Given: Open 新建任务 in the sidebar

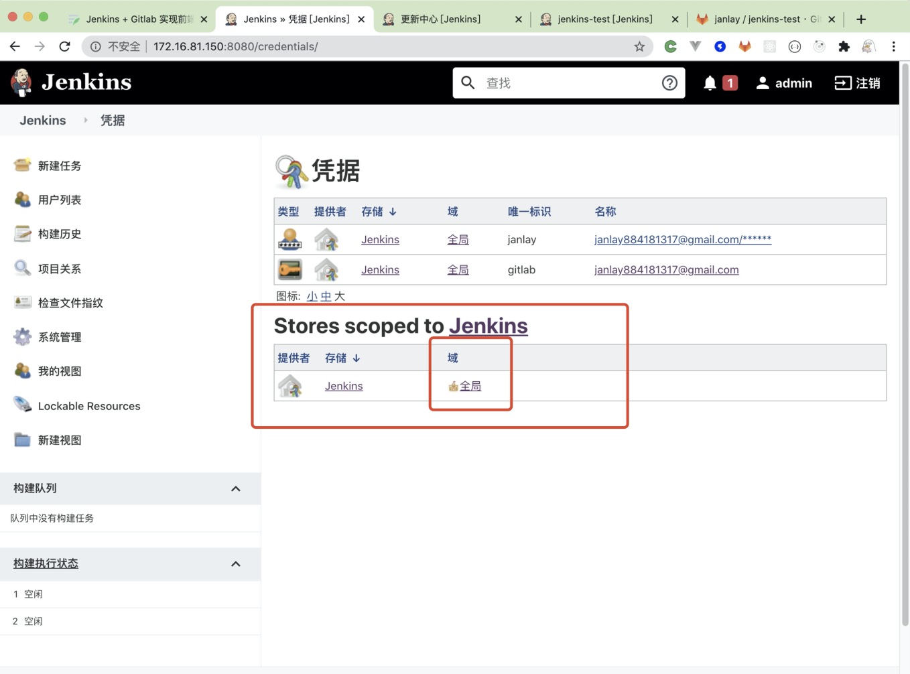Looking at the screenshot, I should click(x=60, y=165).
